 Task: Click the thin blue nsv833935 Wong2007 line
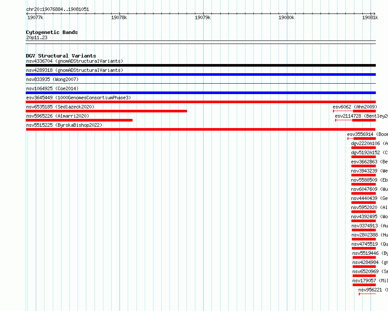[x=201, y=83]
